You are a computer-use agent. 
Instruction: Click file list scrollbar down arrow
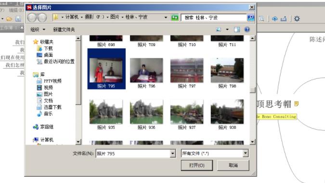[252, 142]
